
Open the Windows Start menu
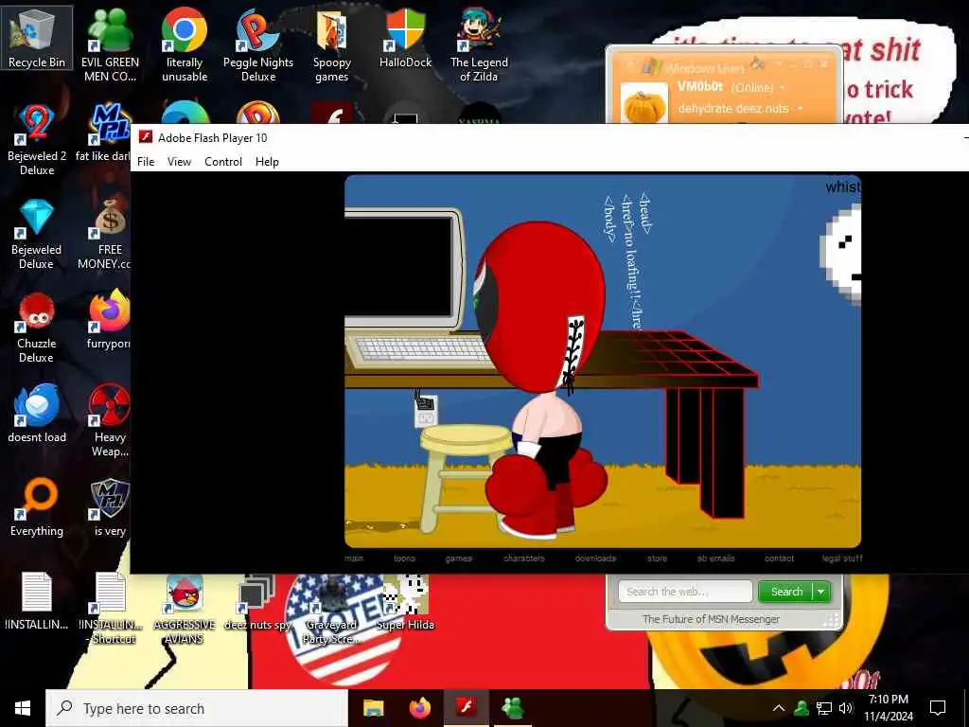tap(23, 708)
